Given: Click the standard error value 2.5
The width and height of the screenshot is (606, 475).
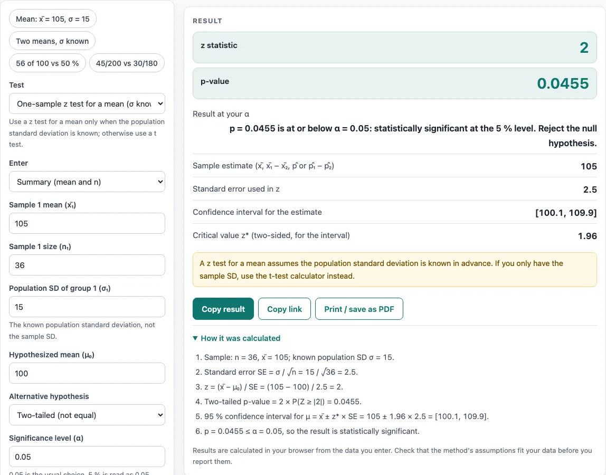Looking at the screenshot, I should pos(590,189).
